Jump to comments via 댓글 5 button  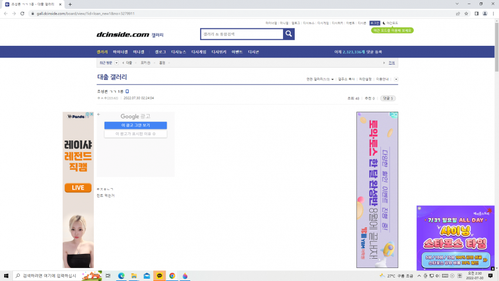click(388, 98)
